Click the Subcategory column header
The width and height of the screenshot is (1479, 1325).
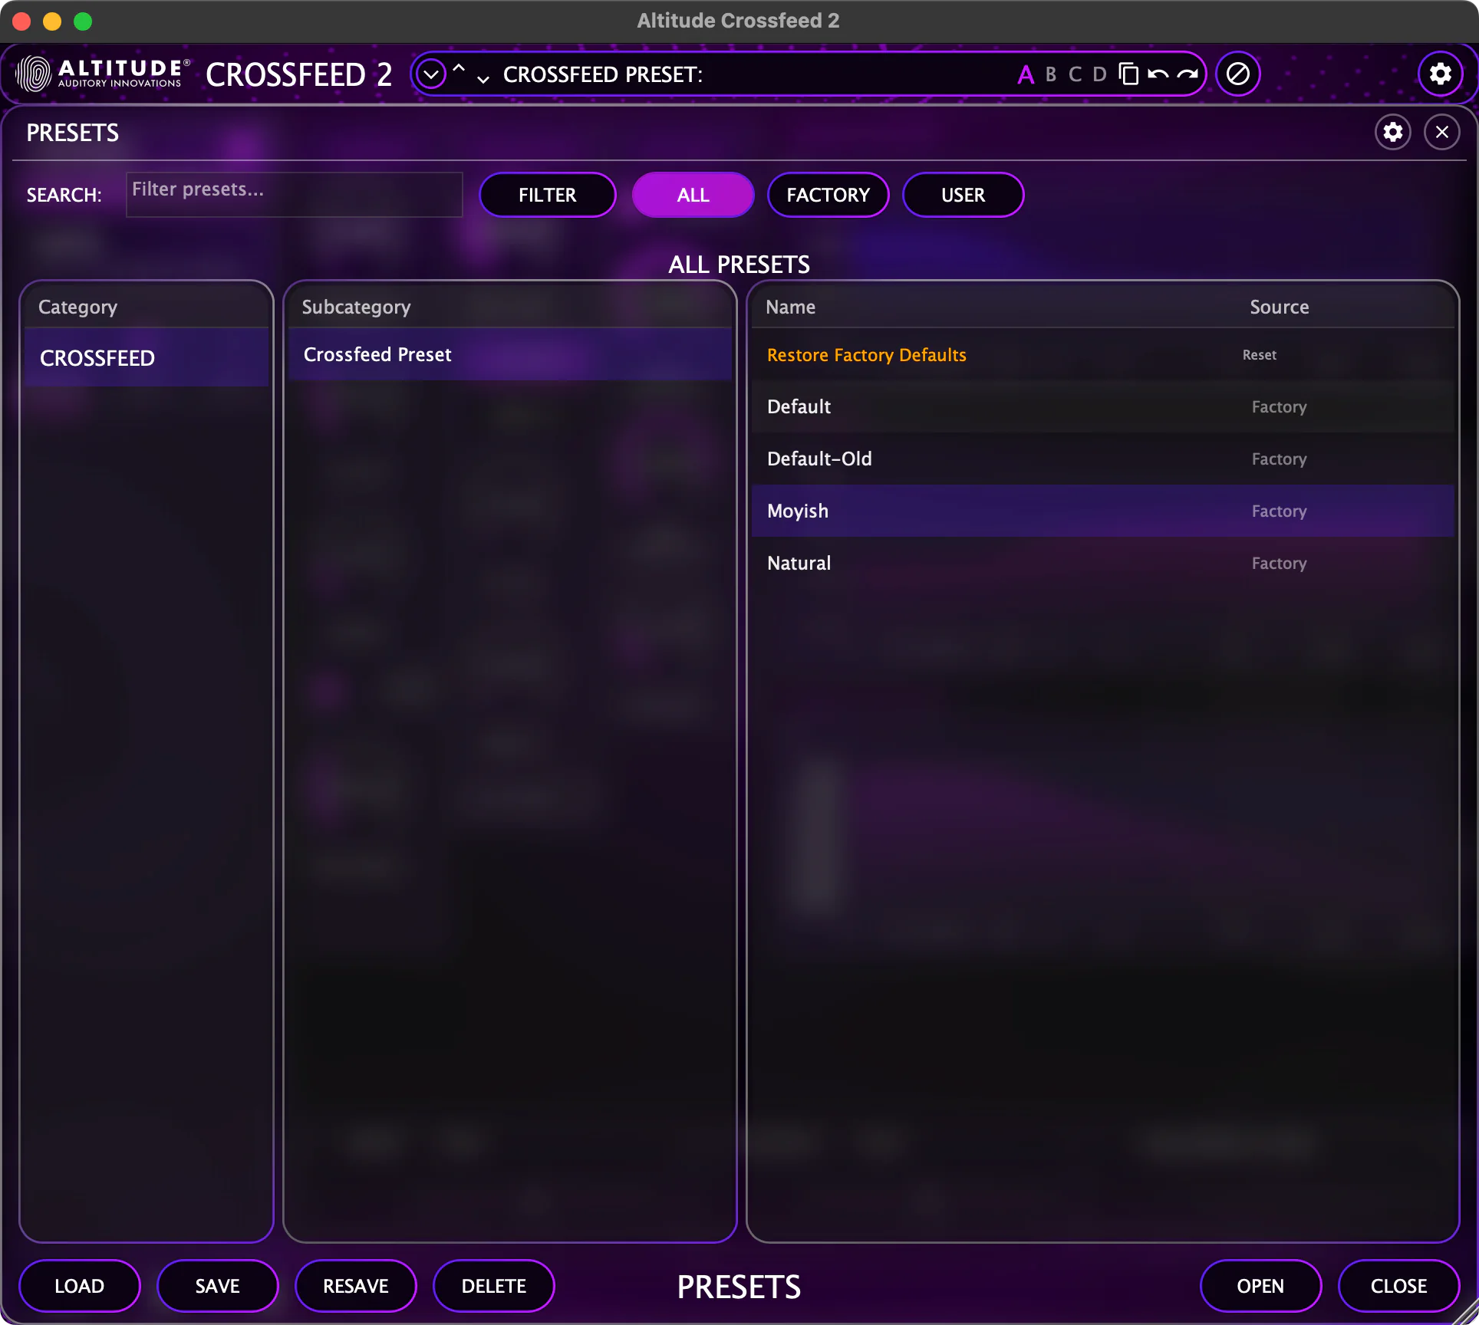pyautogui.click(x=356, y=307)
